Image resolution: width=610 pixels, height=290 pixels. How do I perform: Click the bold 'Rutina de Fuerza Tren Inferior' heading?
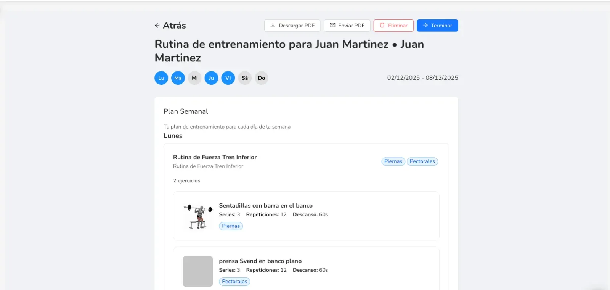215,157
